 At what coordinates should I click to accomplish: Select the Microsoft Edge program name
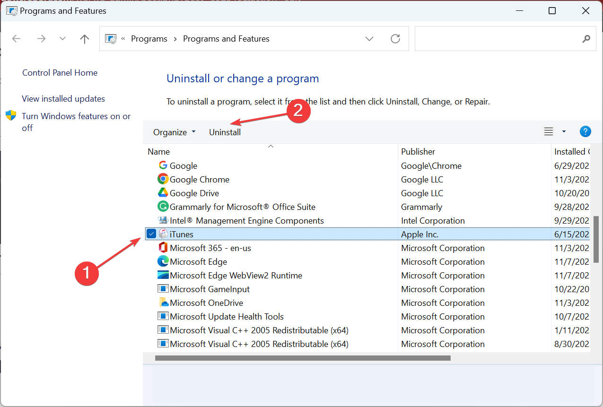point(199,261)
